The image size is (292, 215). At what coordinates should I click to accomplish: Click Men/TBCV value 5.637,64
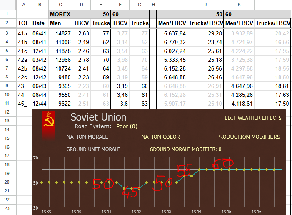[x=172, y=33]
